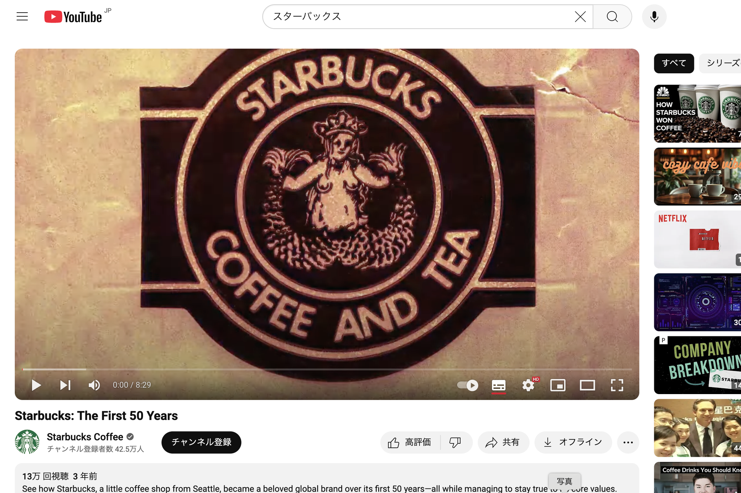
Task: Open more actions three-dot menu
Action: 628,442
